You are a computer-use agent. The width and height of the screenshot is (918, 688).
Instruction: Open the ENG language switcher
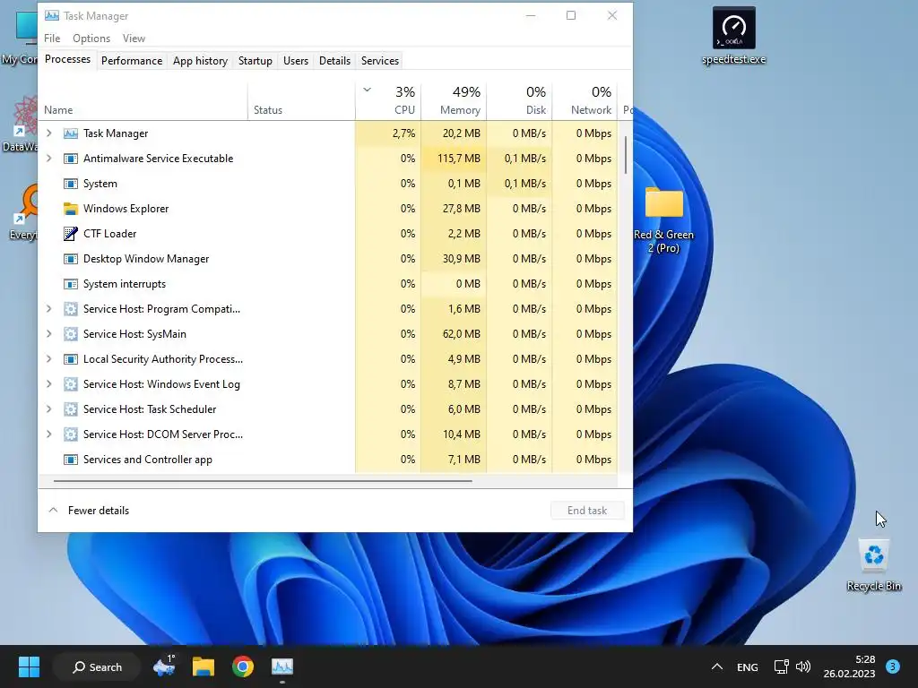[x=747, y=666]
